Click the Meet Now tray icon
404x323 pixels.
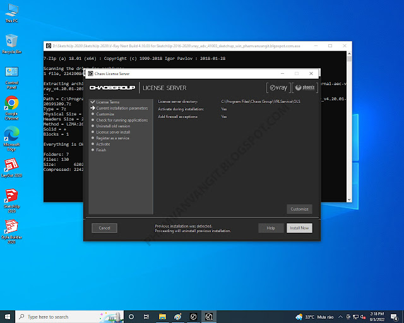tap(348, 317)
